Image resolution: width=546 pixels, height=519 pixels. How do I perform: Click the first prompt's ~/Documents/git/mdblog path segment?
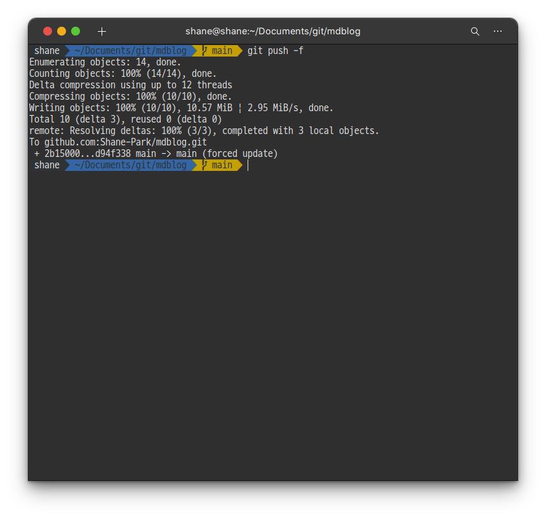131,51
